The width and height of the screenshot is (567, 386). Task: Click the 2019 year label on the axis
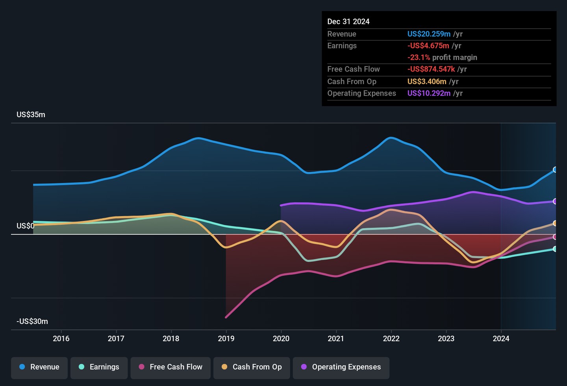[x=226, y=338]
